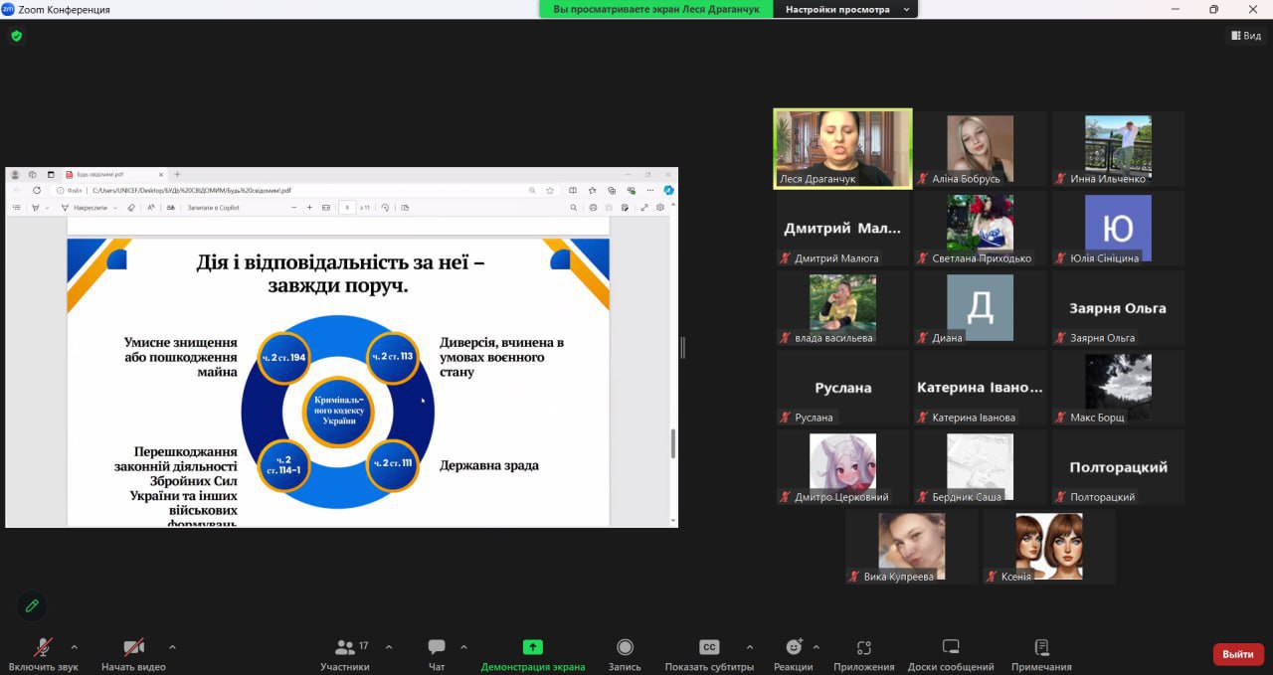
Task: Select Леся Драганчук's video tile
Action: coord(843,148)
